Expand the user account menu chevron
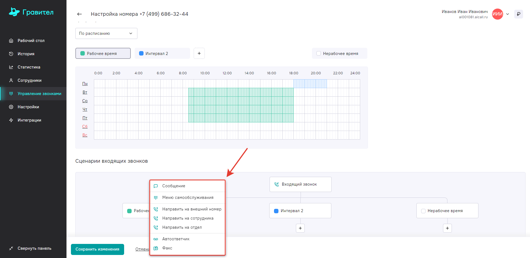 [x=508, y=14]
